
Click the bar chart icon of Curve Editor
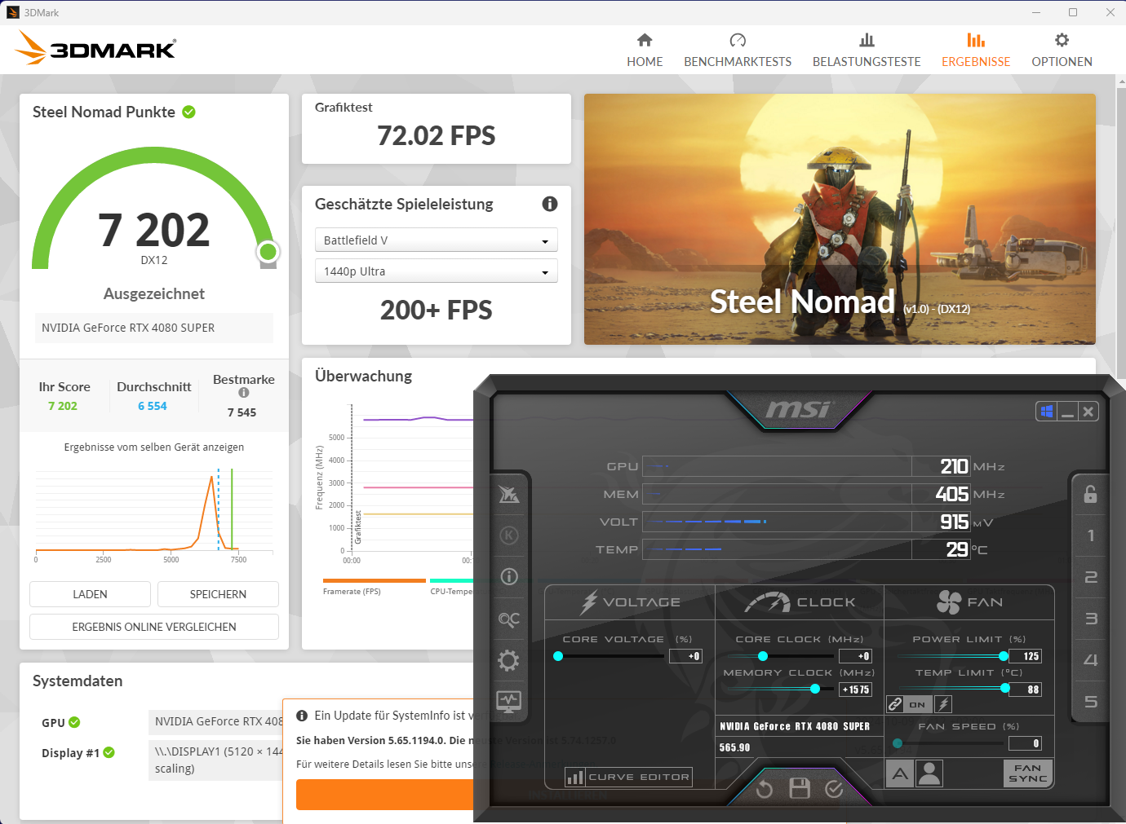575,777
